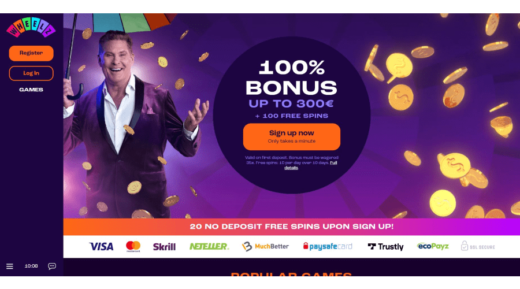Open the GAMES menu item
520x289 pixels.
(31, 90)
